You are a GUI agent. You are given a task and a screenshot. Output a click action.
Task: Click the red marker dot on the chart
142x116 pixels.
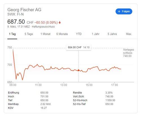pyautogui.click(x=78, y=70)
